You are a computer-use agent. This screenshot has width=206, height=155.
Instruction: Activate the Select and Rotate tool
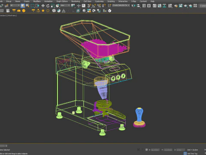[48, 6]
